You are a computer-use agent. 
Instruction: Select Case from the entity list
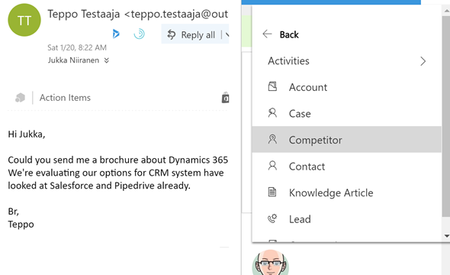[347, 114]
